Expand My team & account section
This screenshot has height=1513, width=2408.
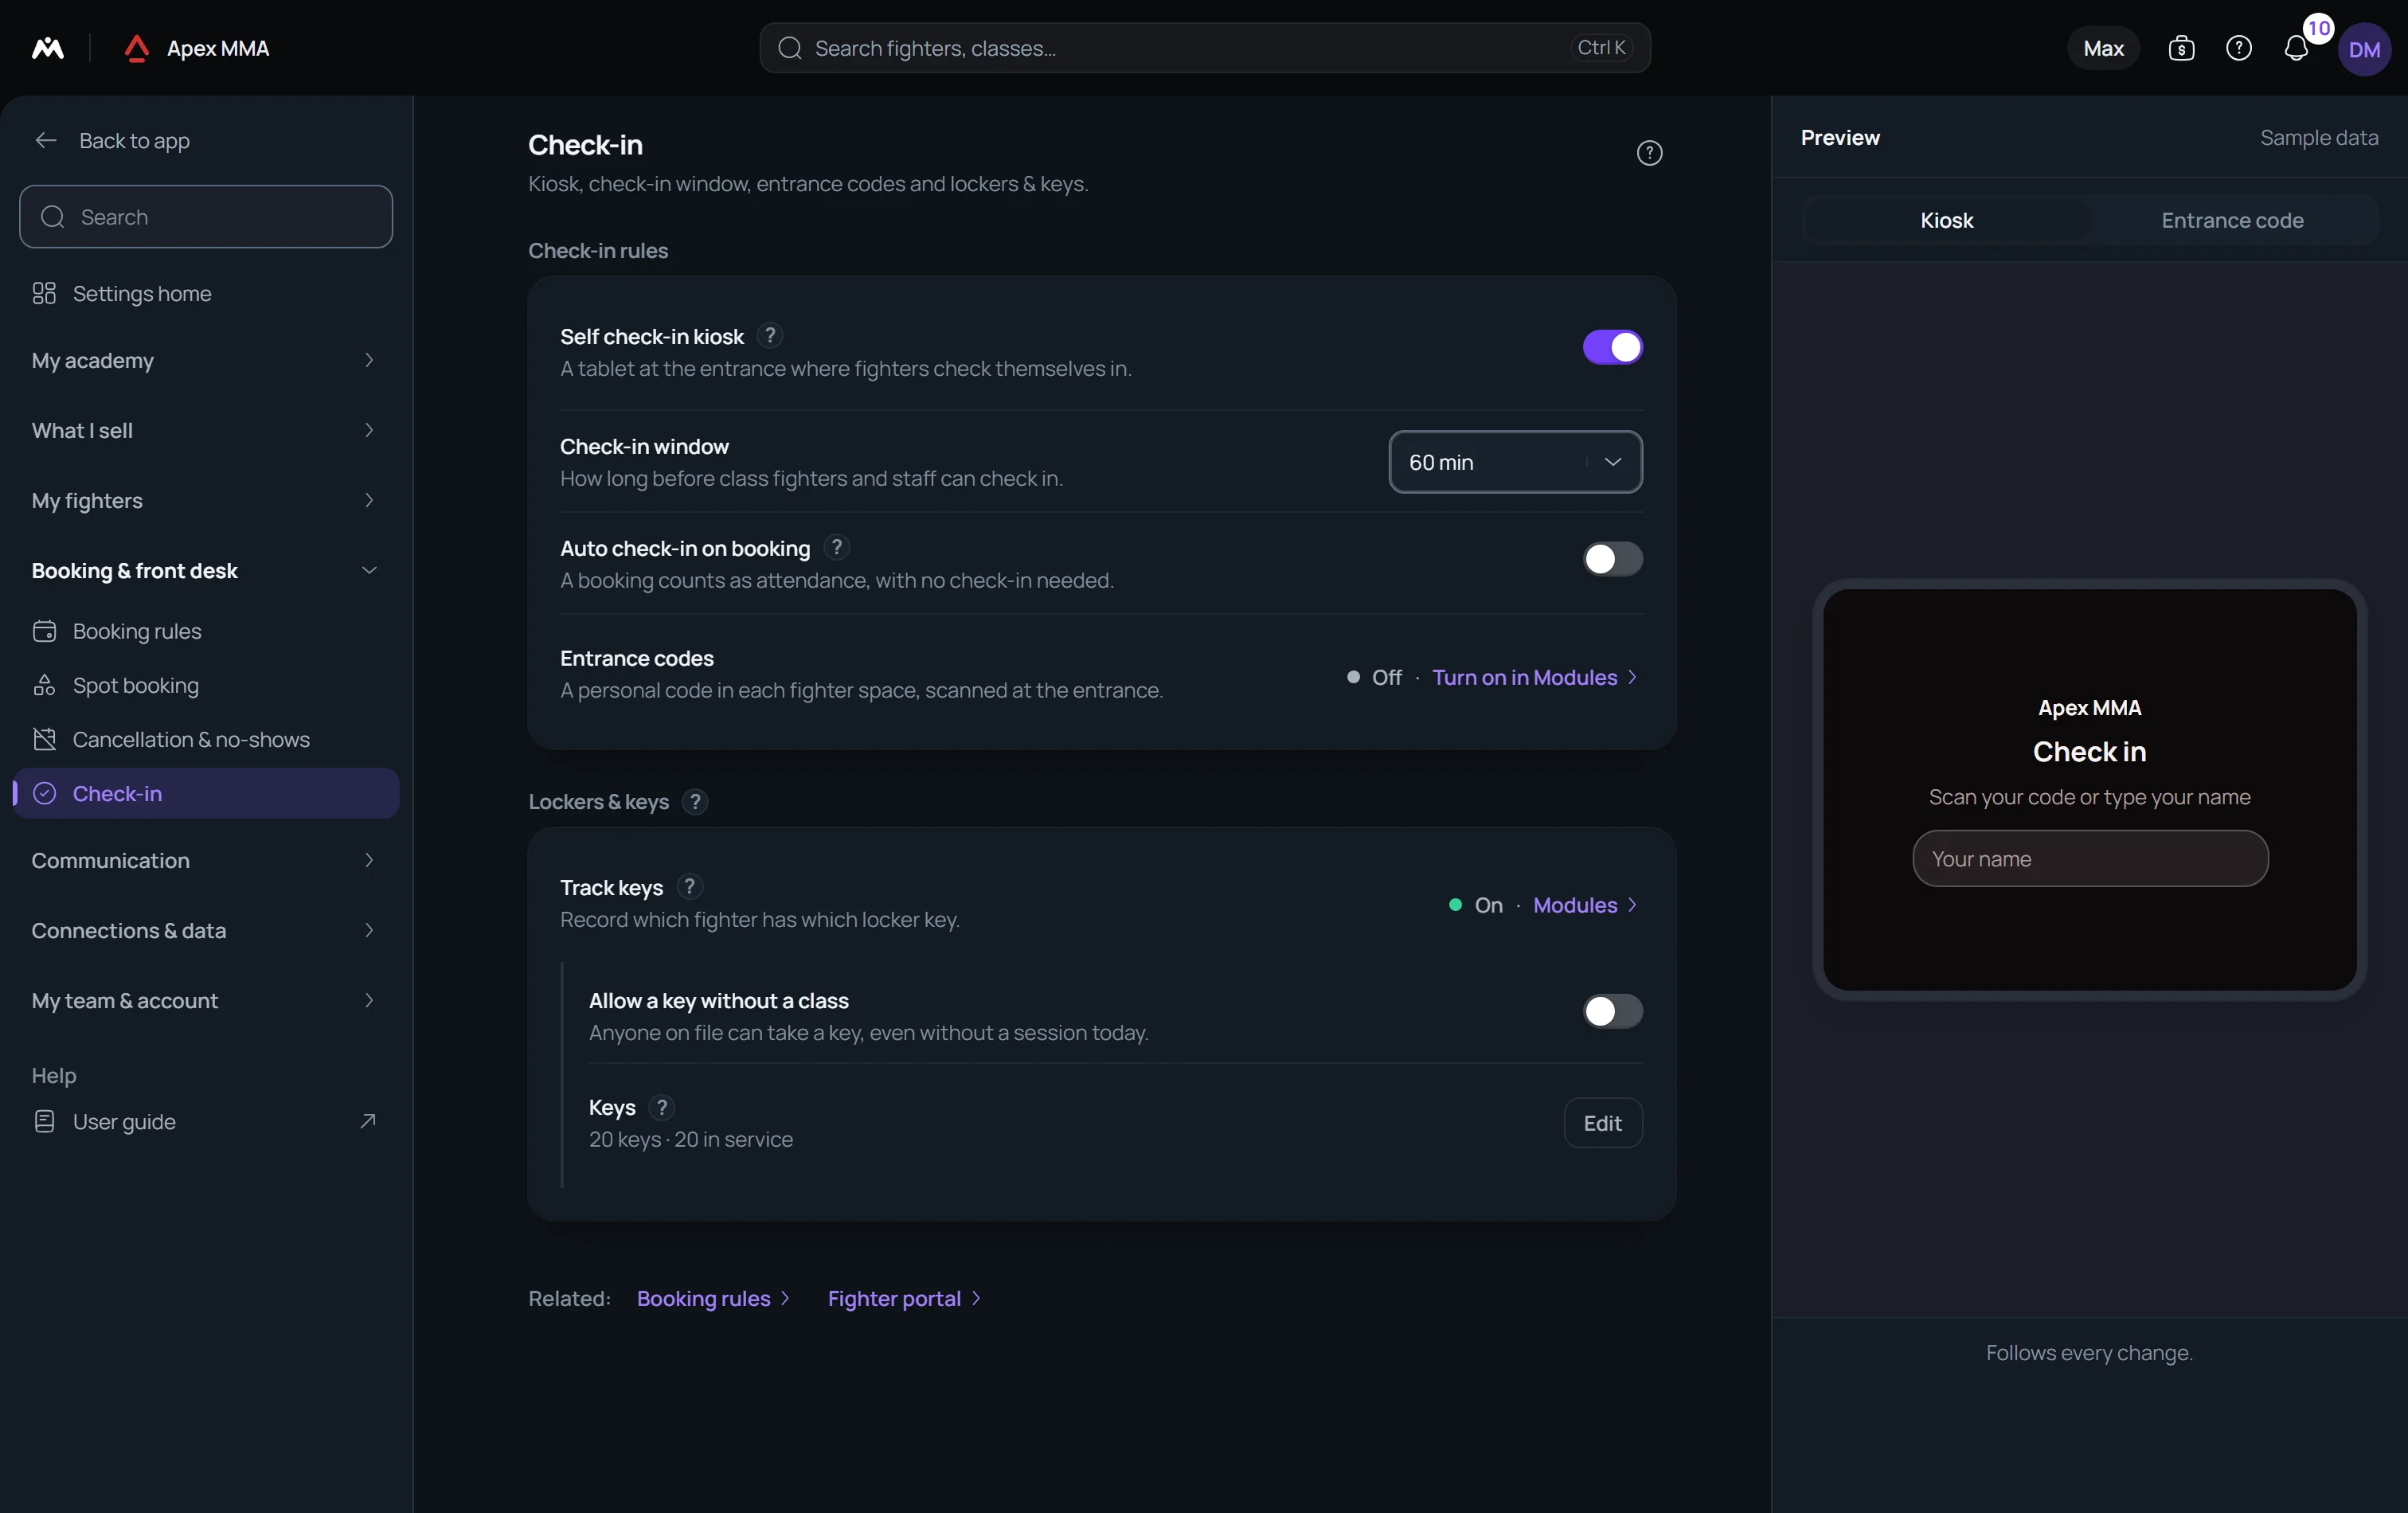[206, 1000]
